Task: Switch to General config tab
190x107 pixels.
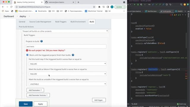Action: pyautogui.click(x=22, y=22)
